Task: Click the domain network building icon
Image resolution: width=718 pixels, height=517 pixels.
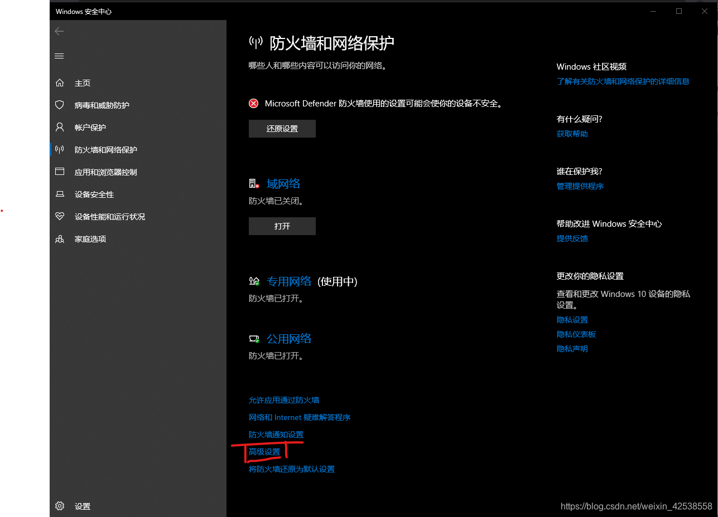Action: 254,184
